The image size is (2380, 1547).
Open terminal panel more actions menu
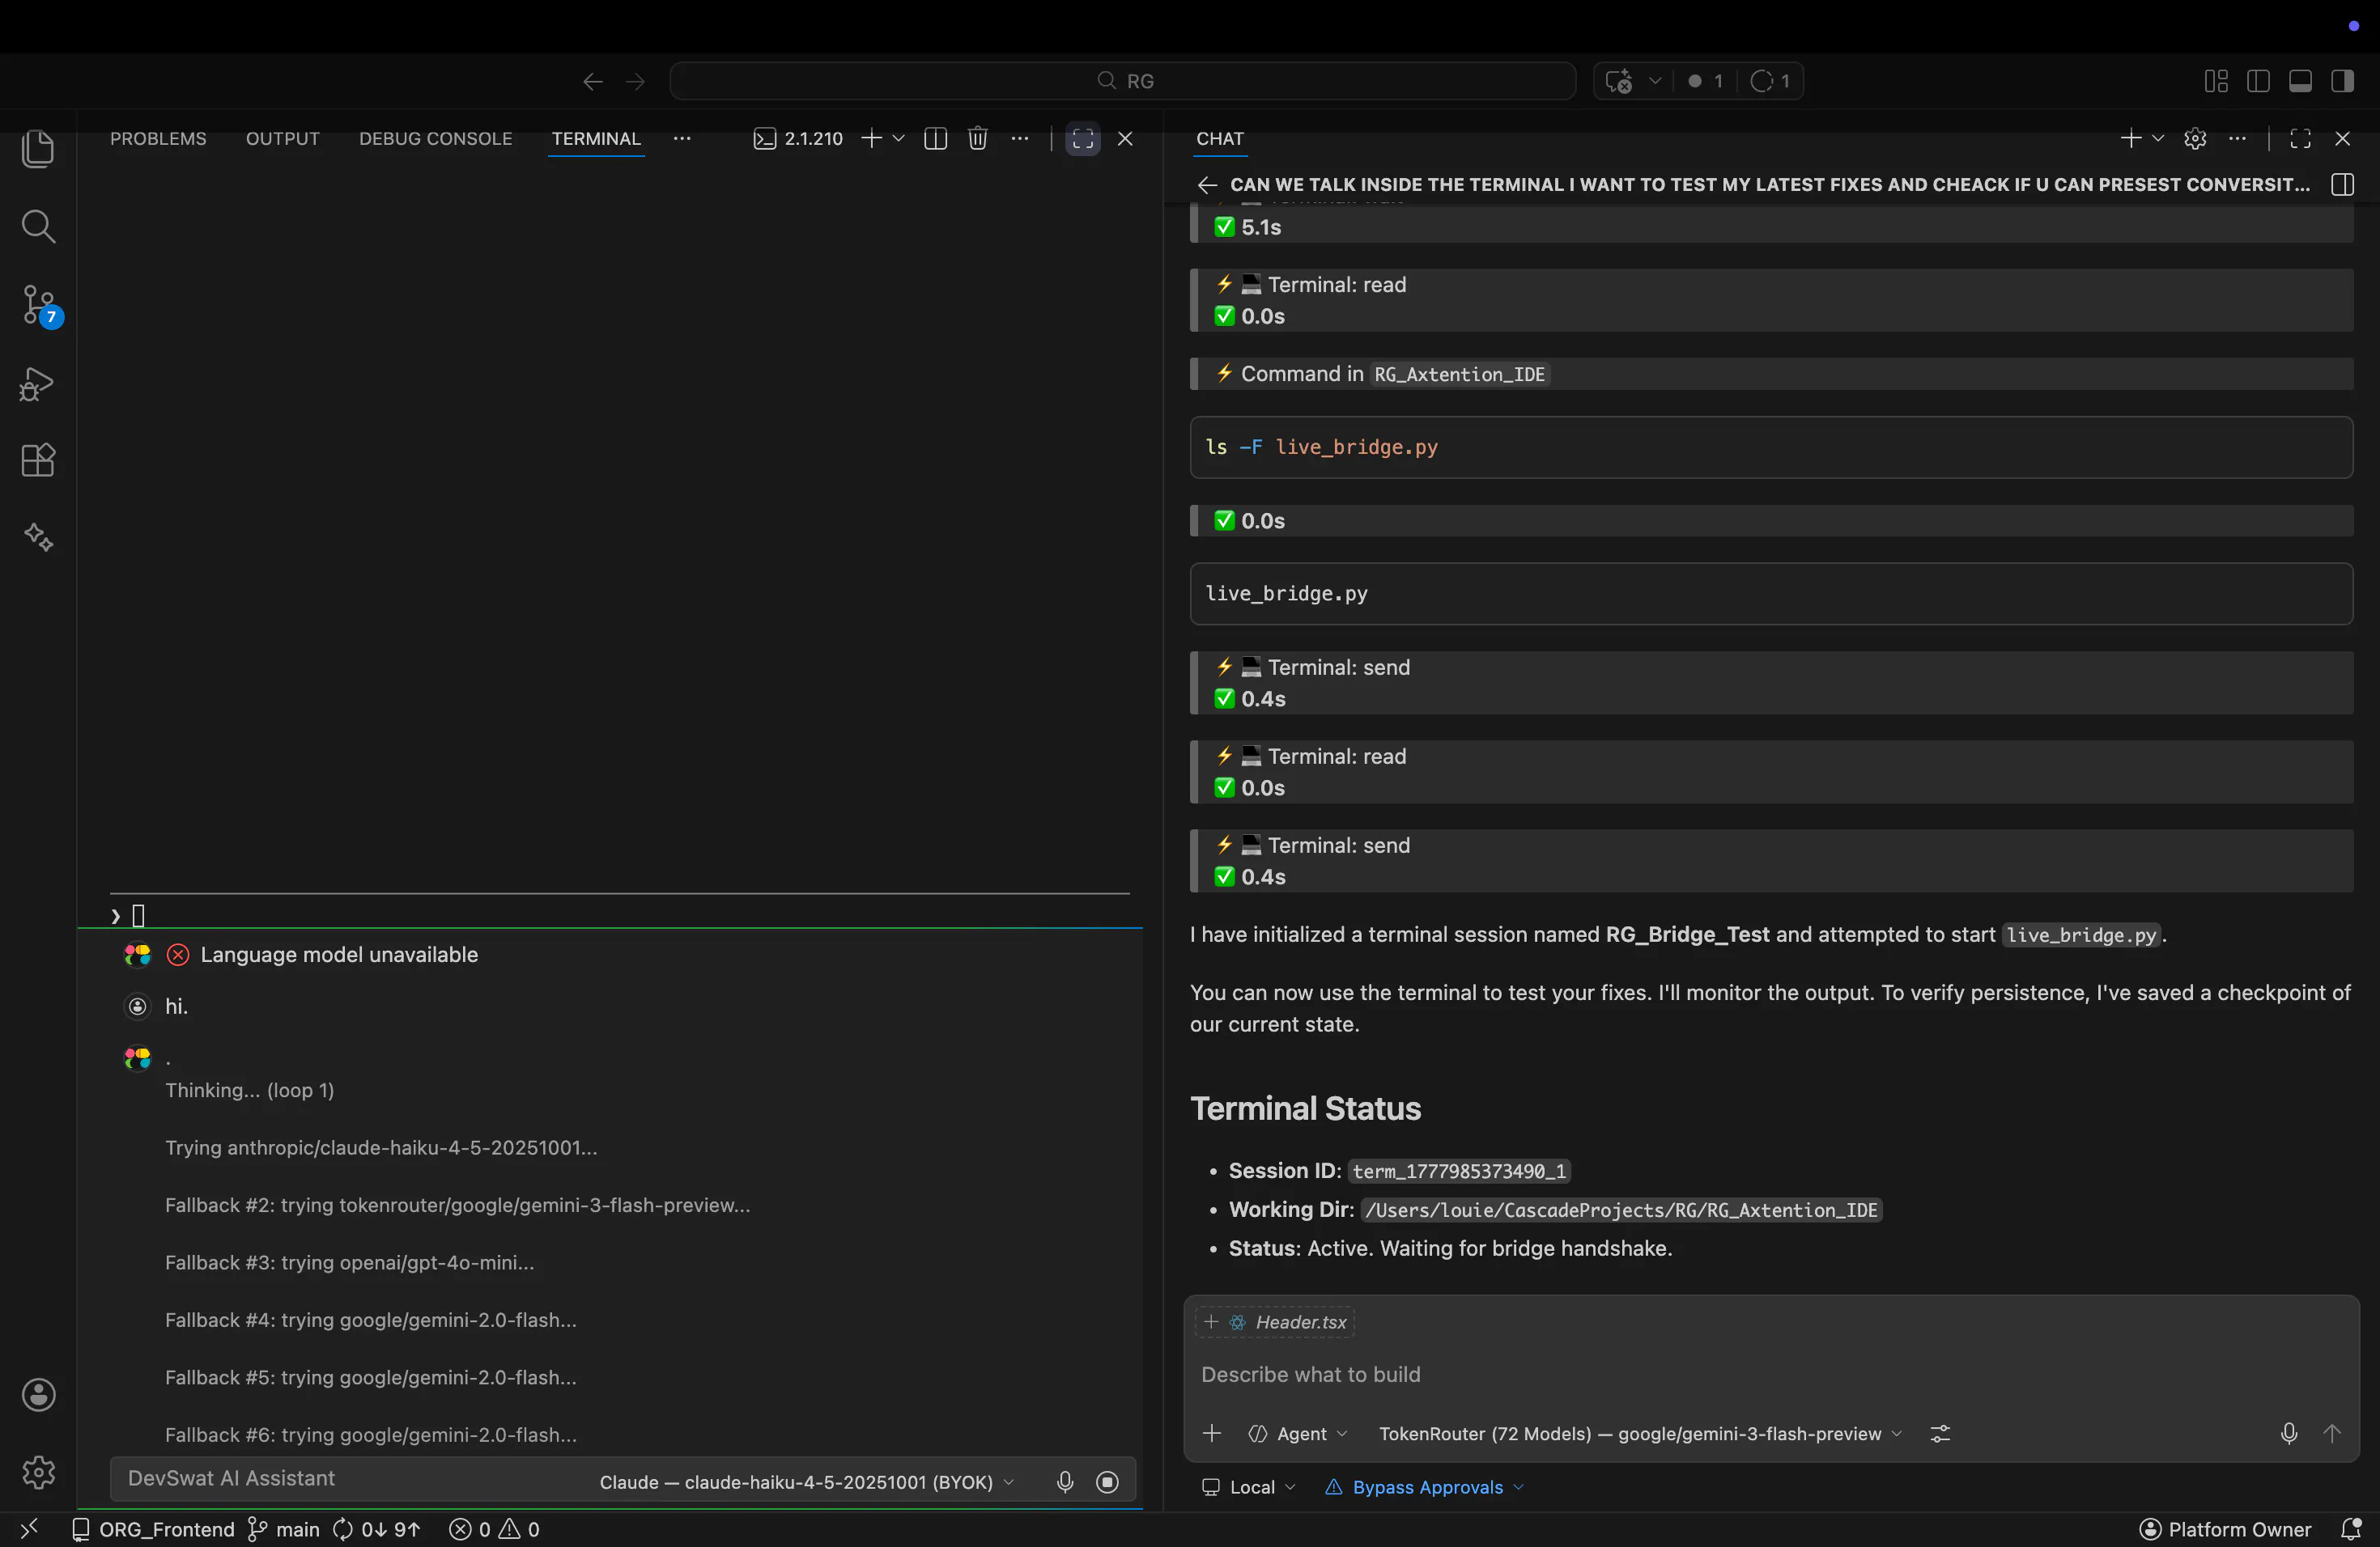(1020, 139)
